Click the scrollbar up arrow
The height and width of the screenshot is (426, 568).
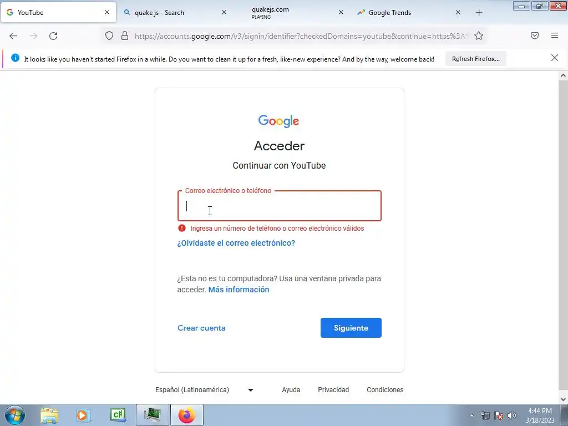(563, 75)
